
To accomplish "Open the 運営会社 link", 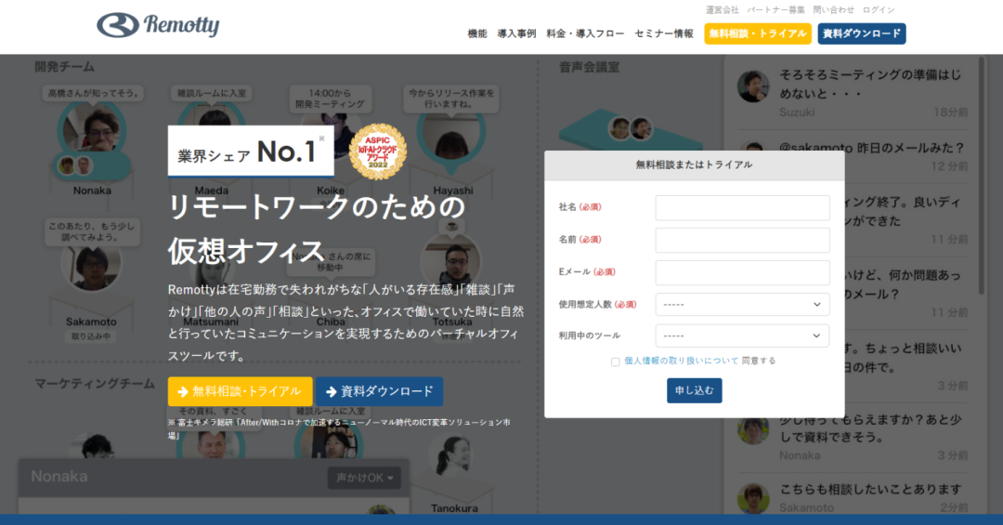I will [x=723, y=9].
